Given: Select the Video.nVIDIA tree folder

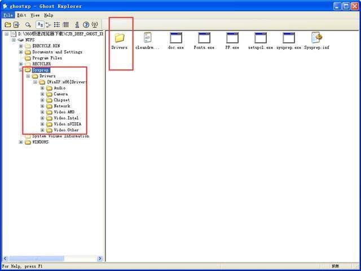Looking at the screenshot, I should click(68, 124).
